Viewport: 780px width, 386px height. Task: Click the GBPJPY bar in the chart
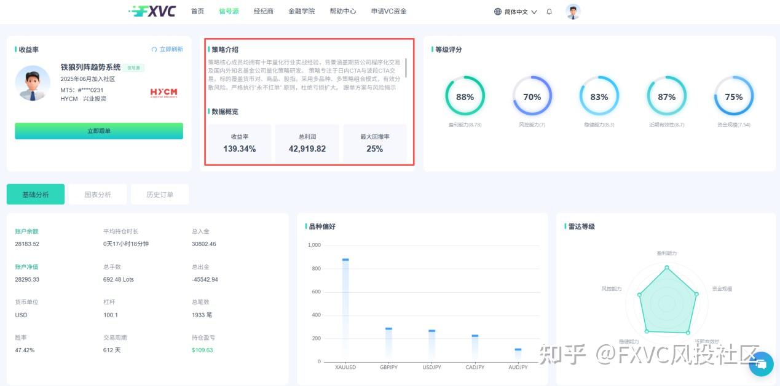coord(388,344)
